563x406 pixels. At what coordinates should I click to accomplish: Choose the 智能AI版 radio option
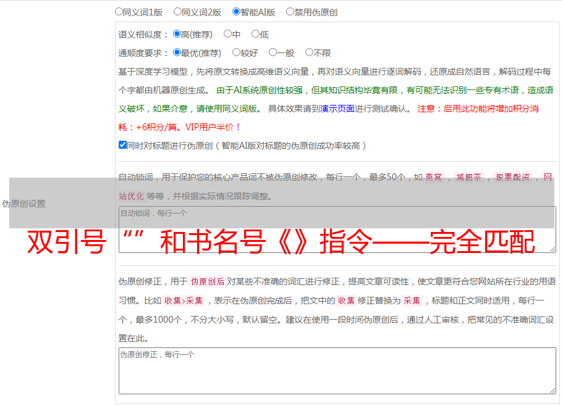click(x=236, y=12)
